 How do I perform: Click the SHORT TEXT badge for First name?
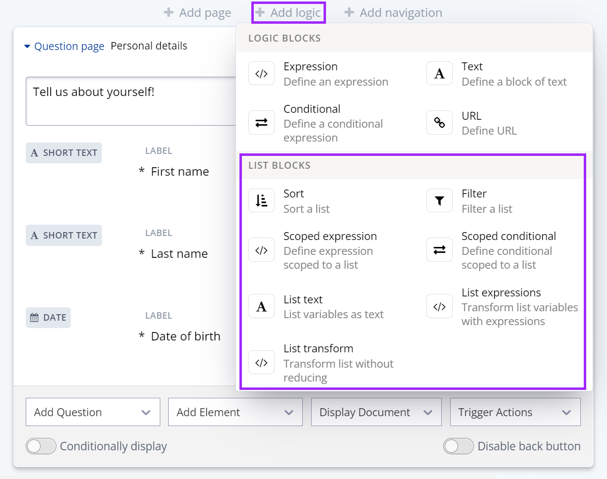pyautogui.click(x=64, y=153)
